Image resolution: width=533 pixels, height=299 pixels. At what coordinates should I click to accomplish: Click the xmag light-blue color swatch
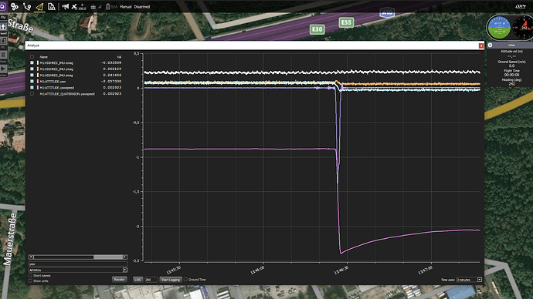37,62
